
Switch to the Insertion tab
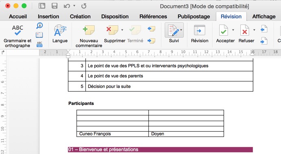pos(48,17)
